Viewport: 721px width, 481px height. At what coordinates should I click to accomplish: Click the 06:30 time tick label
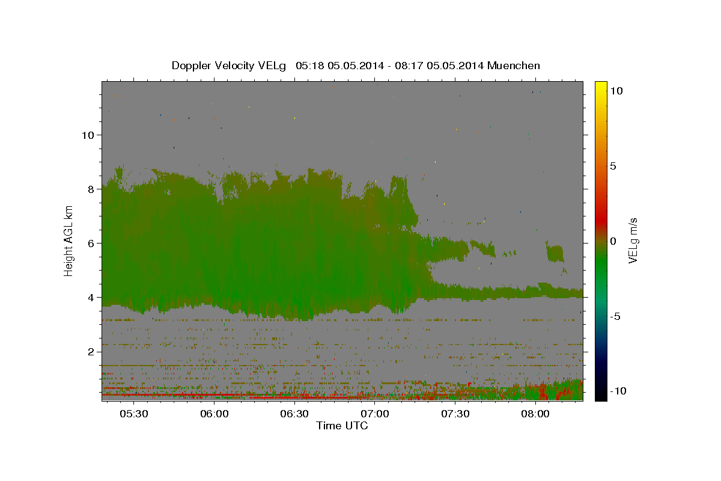pyautogui.click(x=294, y=414)
